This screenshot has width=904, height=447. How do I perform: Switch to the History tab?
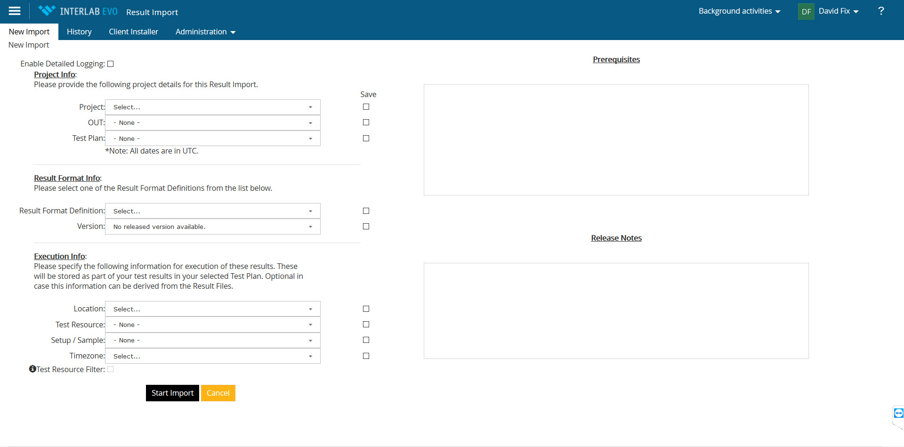(79, 32)
